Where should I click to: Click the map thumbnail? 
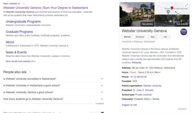172,8
